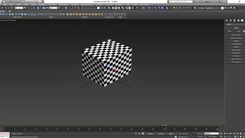Open the Modify command panel tab
The width and height of the screenshot is (245, 138).
[230, 20]
